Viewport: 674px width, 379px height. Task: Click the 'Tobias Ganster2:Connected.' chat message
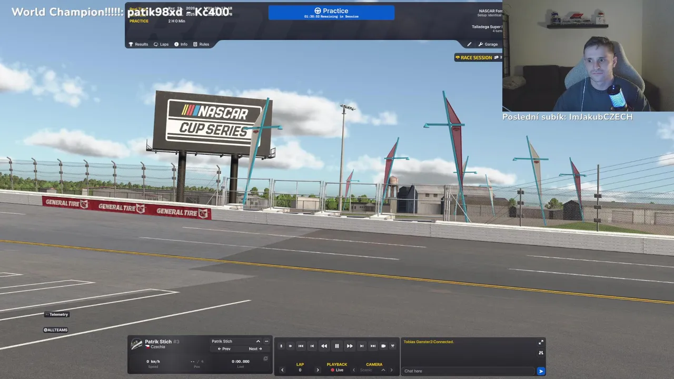(x=429, y=342)
